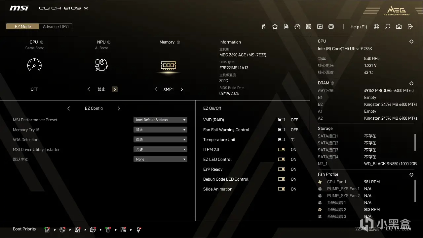Open VGA Detection dropdown
The height and width of the screenshot is (238, 423).
pos(160,140)
